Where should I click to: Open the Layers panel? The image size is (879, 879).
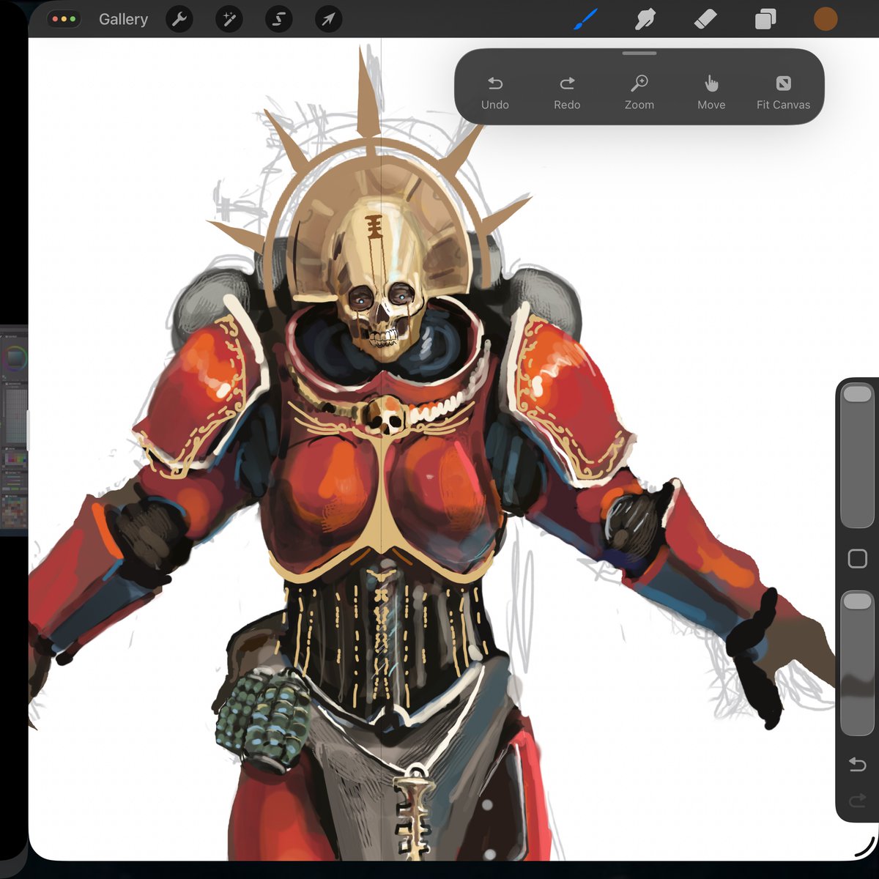[x=765, y=19]
